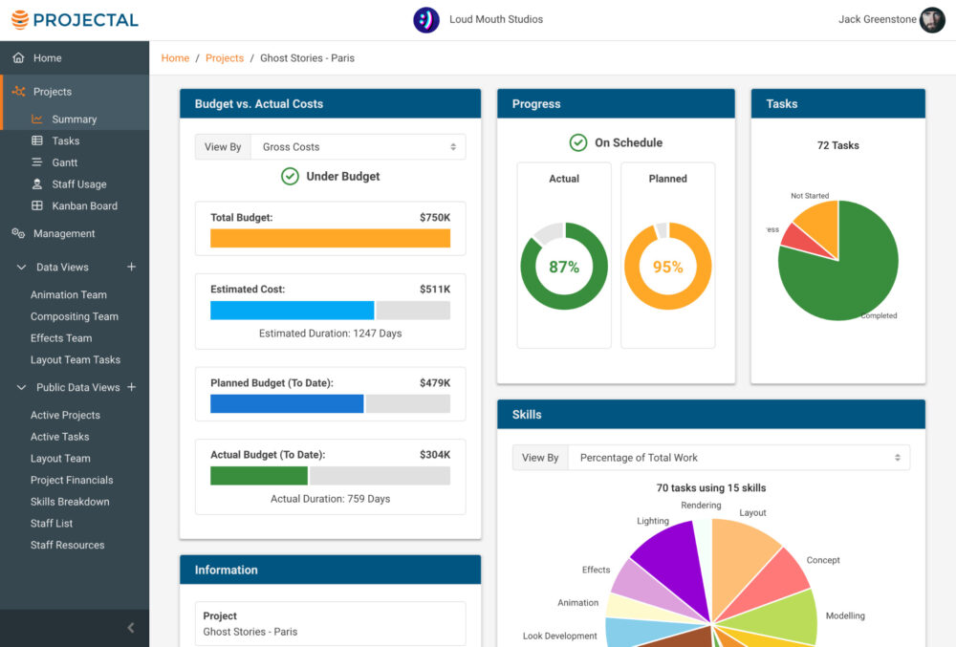The image size is (956, 647).
Task: Open Jack Greenstone's profile avatar
Action: tap(932, 19)
